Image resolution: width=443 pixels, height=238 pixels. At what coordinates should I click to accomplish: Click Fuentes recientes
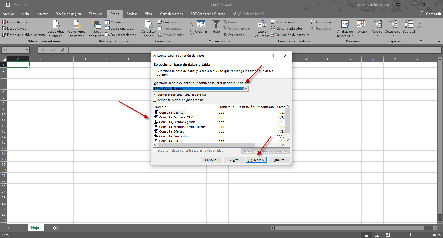coord(120,35)
